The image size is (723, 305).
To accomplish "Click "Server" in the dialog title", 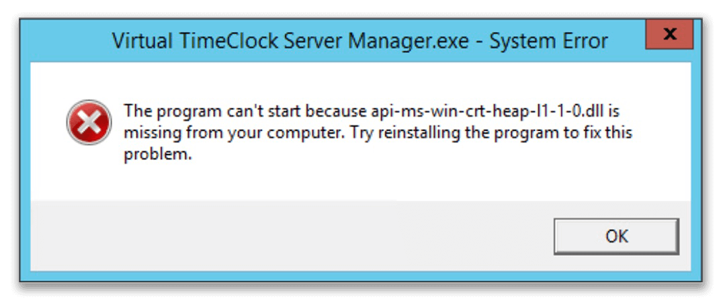I will (x=314, y=42).
